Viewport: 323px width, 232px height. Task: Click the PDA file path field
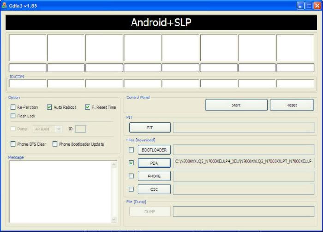244,163
